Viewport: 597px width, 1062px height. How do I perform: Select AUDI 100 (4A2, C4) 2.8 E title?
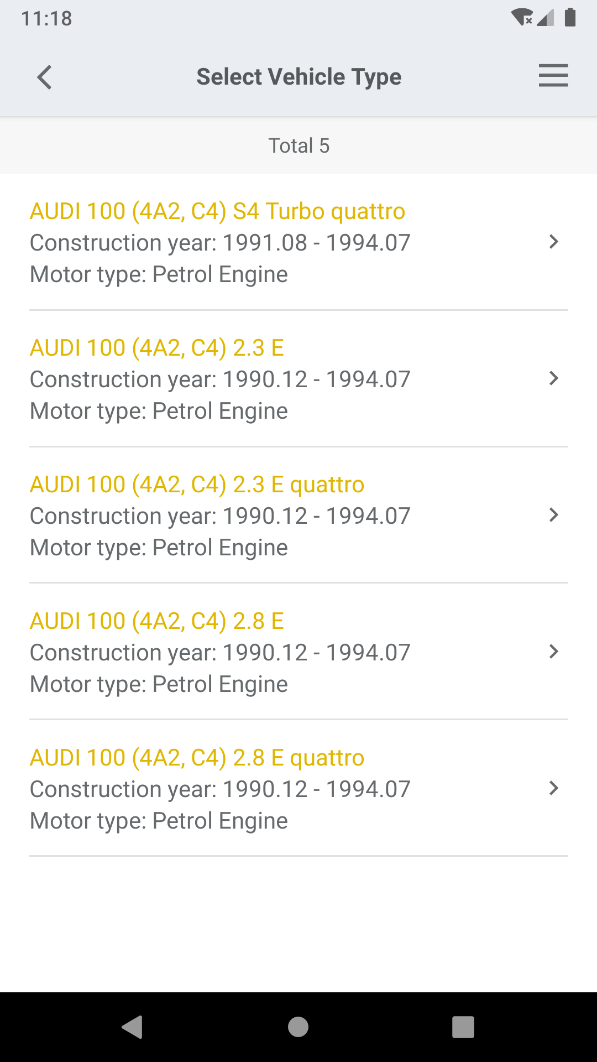point(156,621)
